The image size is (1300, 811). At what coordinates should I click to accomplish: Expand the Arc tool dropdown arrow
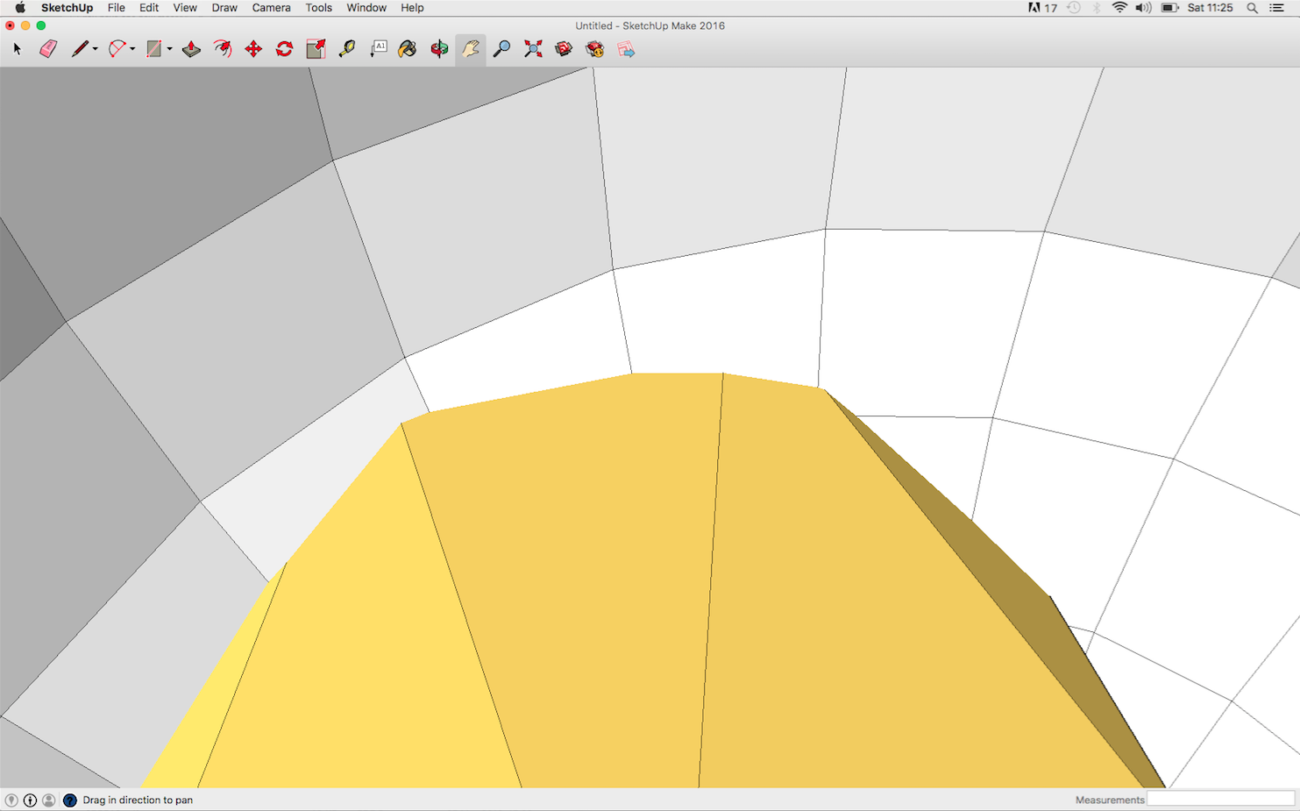tap(132, 50)
